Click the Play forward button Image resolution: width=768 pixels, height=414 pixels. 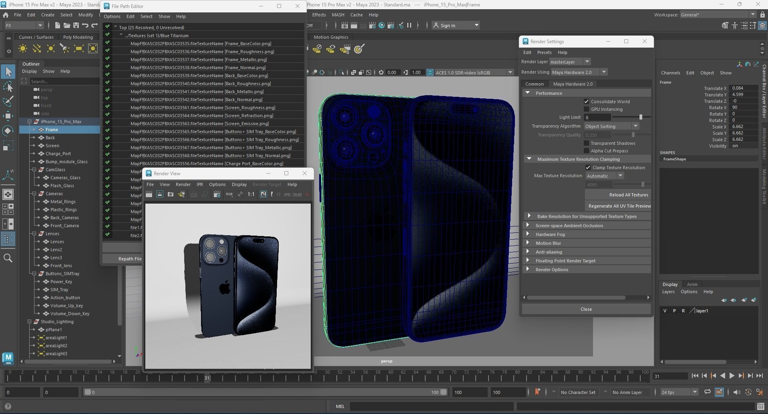point(732,376)
